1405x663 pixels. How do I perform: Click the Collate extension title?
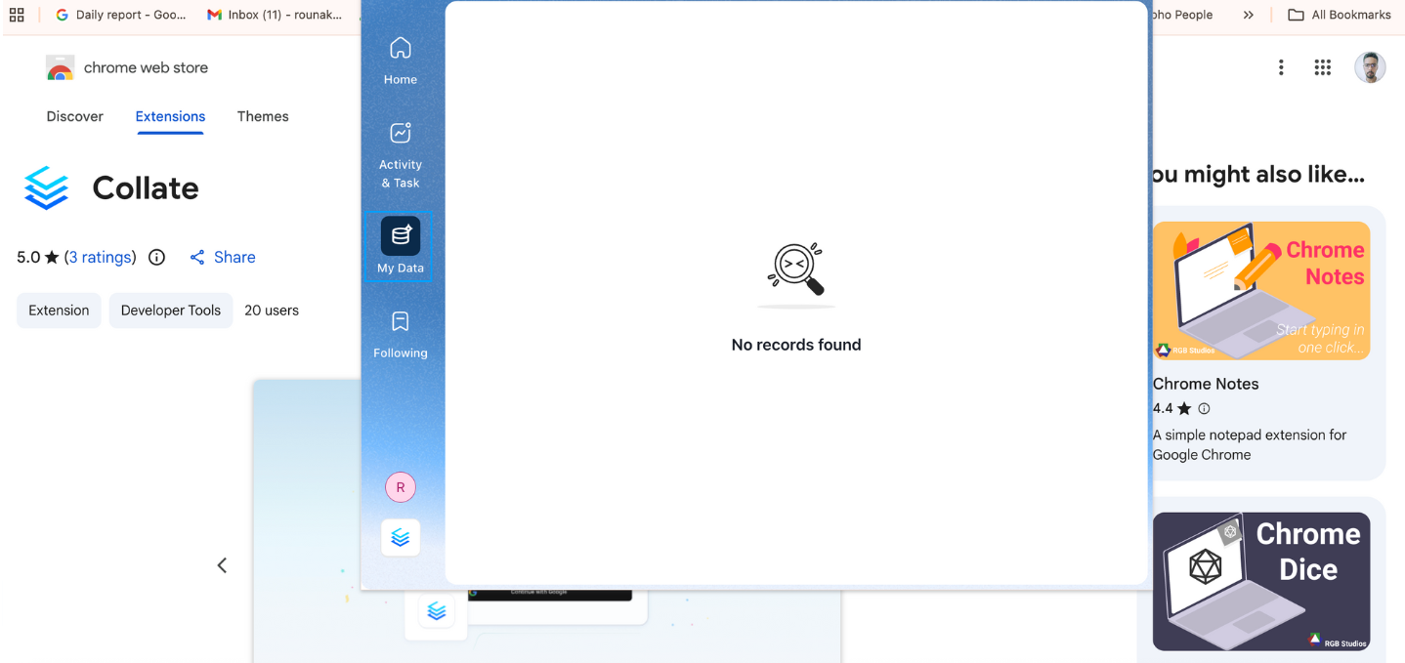click(x=146, y=187)
